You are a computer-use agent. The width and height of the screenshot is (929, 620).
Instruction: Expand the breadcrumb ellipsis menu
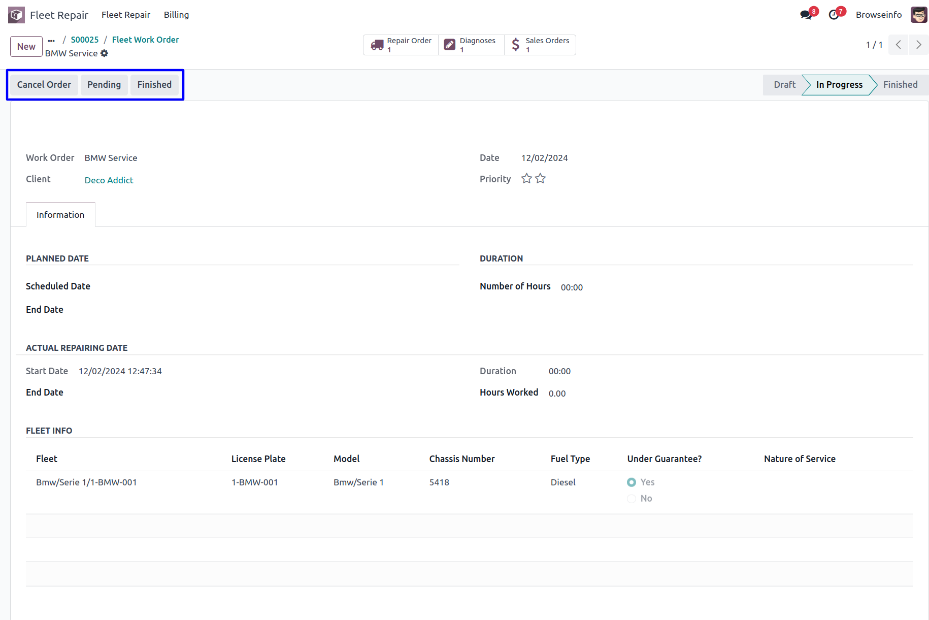tap(51, 40)
